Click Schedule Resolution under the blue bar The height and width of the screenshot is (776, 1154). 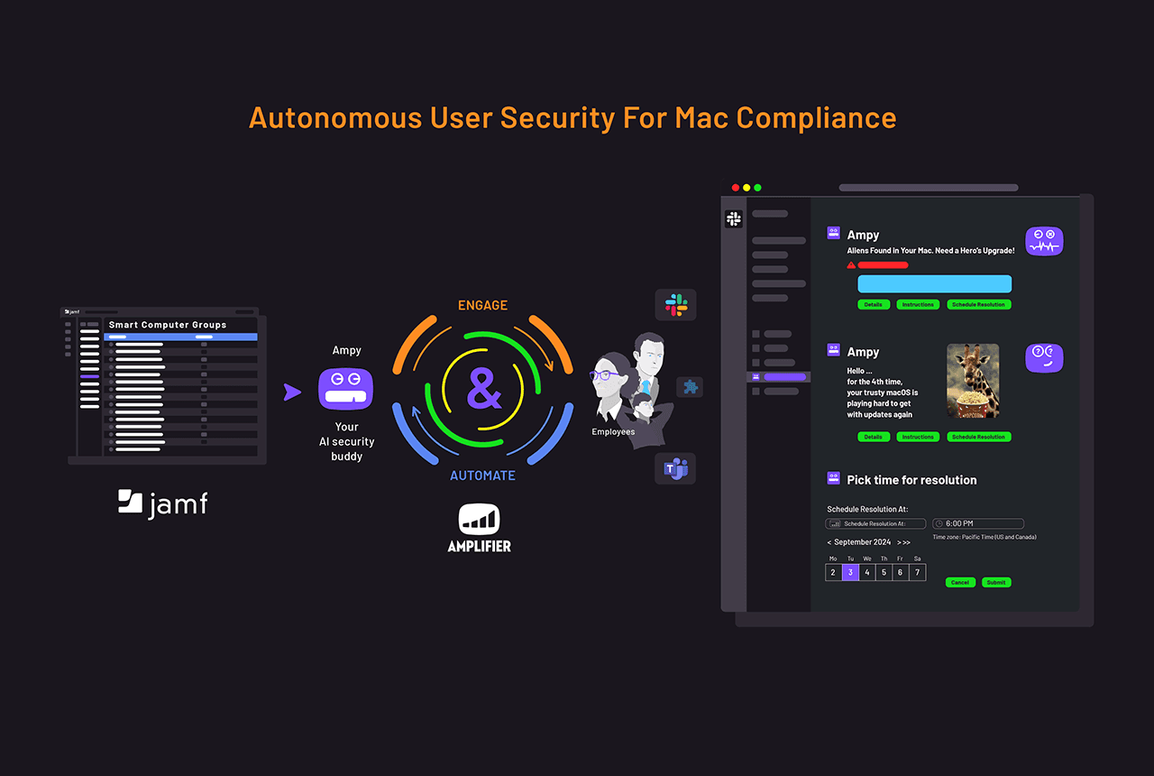pyautogui.click(x=978, y=305)
